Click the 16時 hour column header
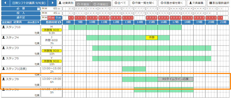The image size is (231, 98). pos(163,22)
